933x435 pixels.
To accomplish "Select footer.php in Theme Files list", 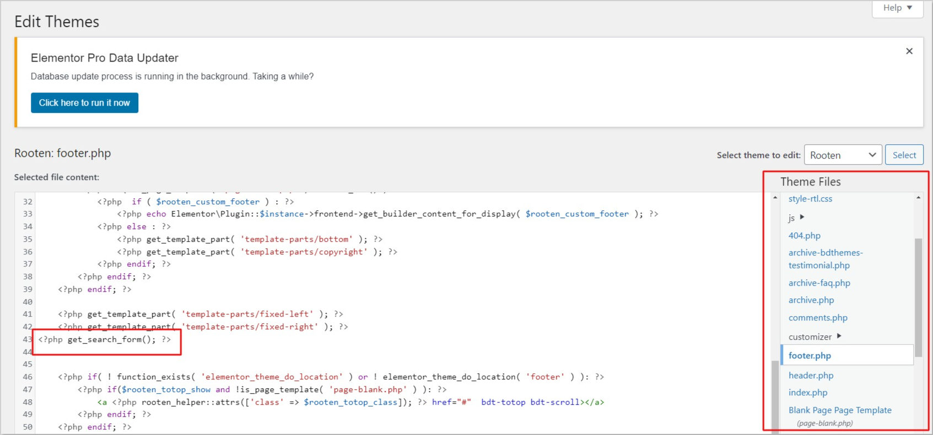I will (x=847, y=355).
